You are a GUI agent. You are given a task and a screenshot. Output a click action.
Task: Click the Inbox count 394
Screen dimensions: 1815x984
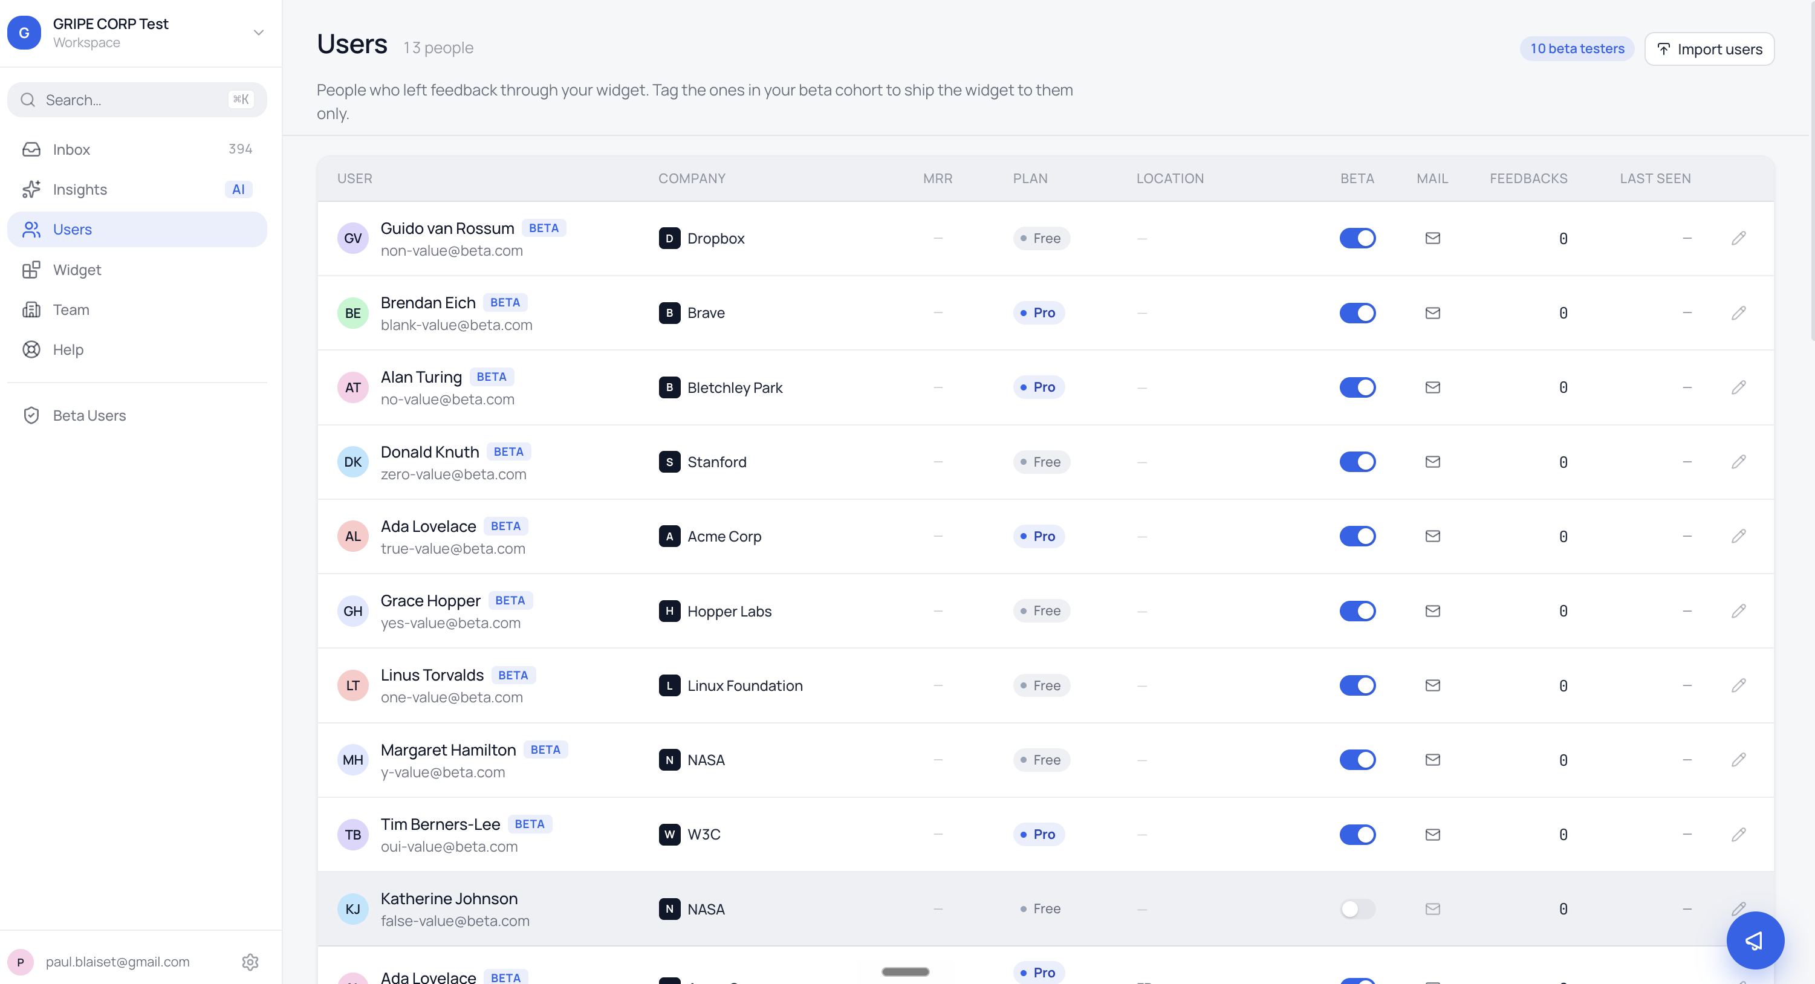[240, 149]
